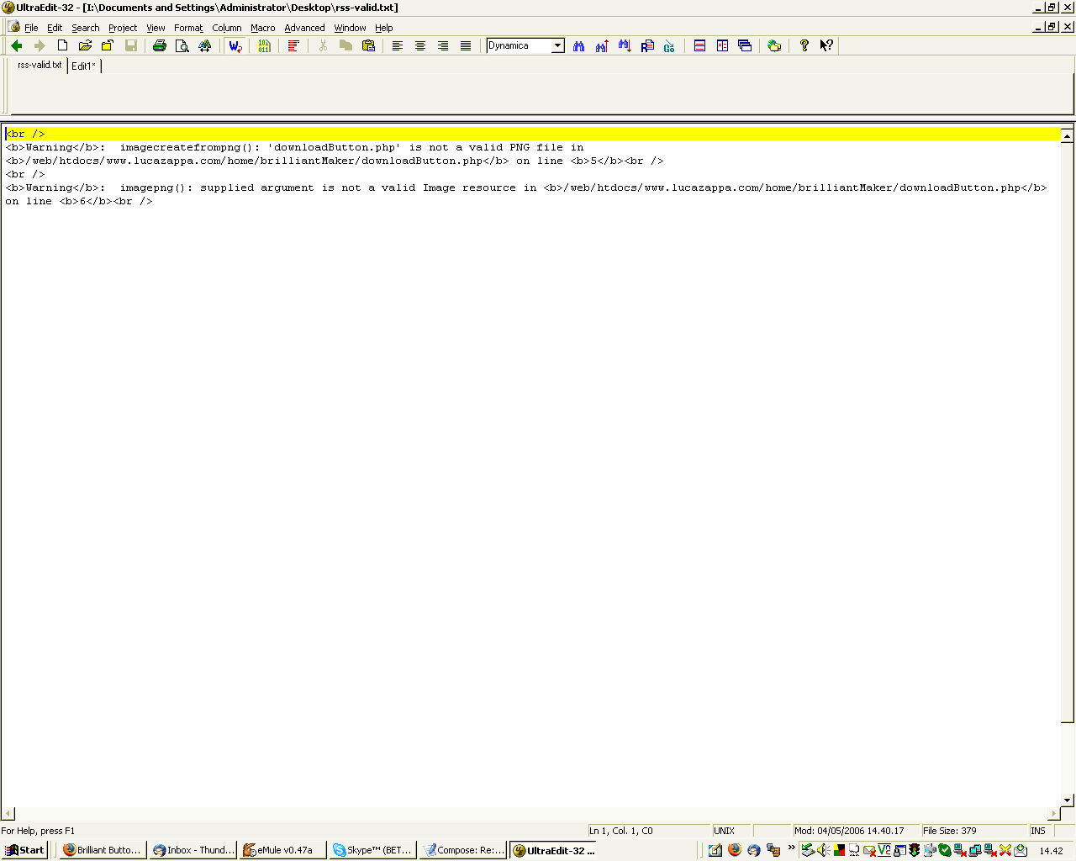
Task: Click the vertical scrollbar down arrow
Action: tap(1067, 800)
